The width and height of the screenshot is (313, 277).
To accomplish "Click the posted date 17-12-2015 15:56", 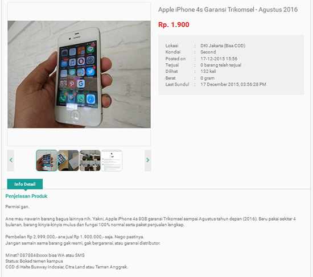I will [219, 59].
